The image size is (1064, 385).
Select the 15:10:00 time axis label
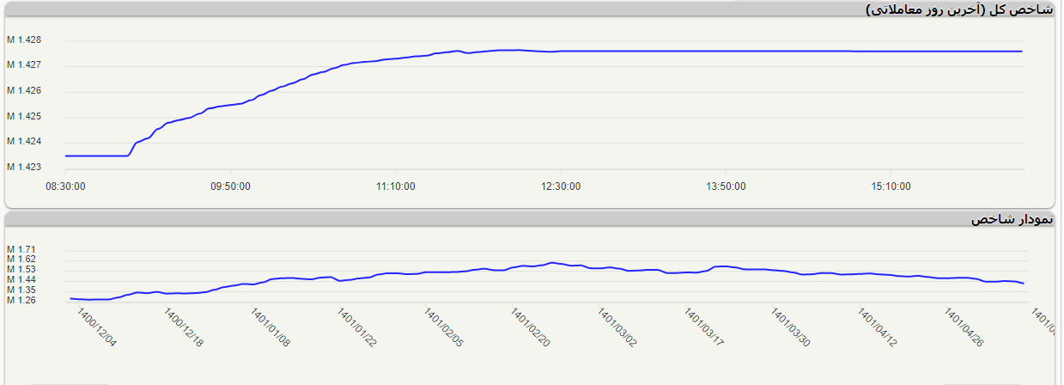891,186
